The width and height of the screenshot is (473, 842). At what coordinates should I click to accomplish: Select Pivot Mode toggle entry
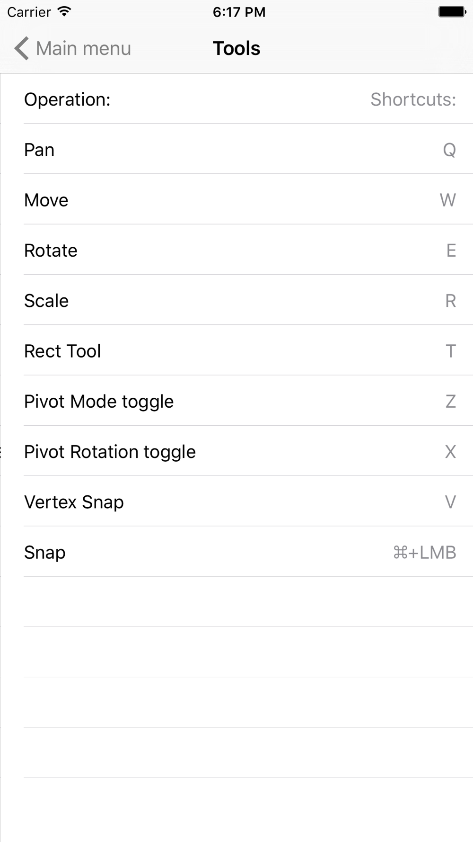[236, 401]
